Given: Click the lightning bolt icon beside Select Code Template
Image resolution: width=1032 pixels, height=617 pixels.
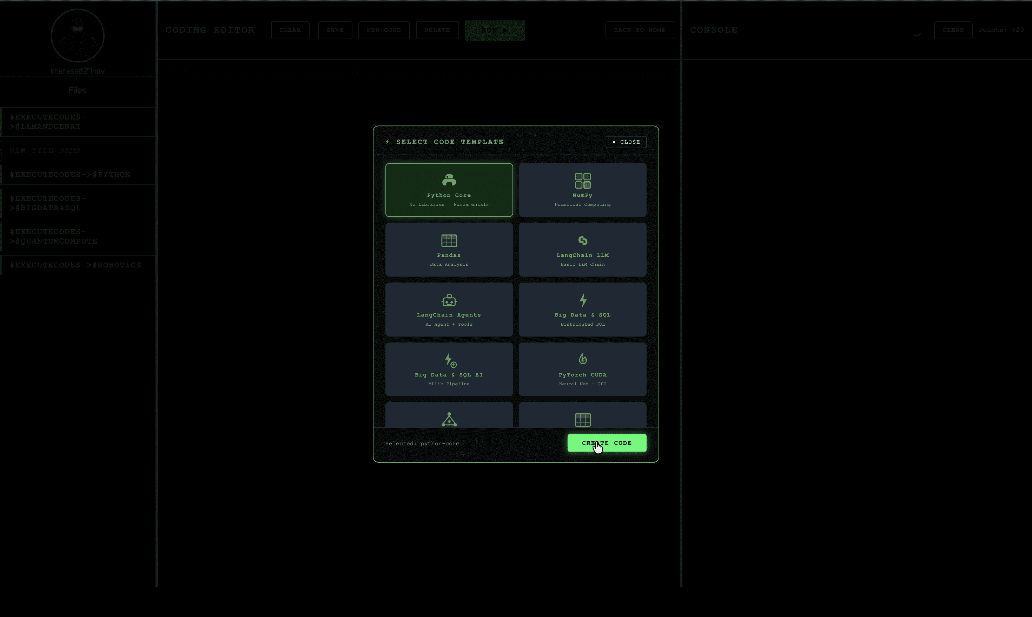Looking at the screenshot, I should (387, 142).
